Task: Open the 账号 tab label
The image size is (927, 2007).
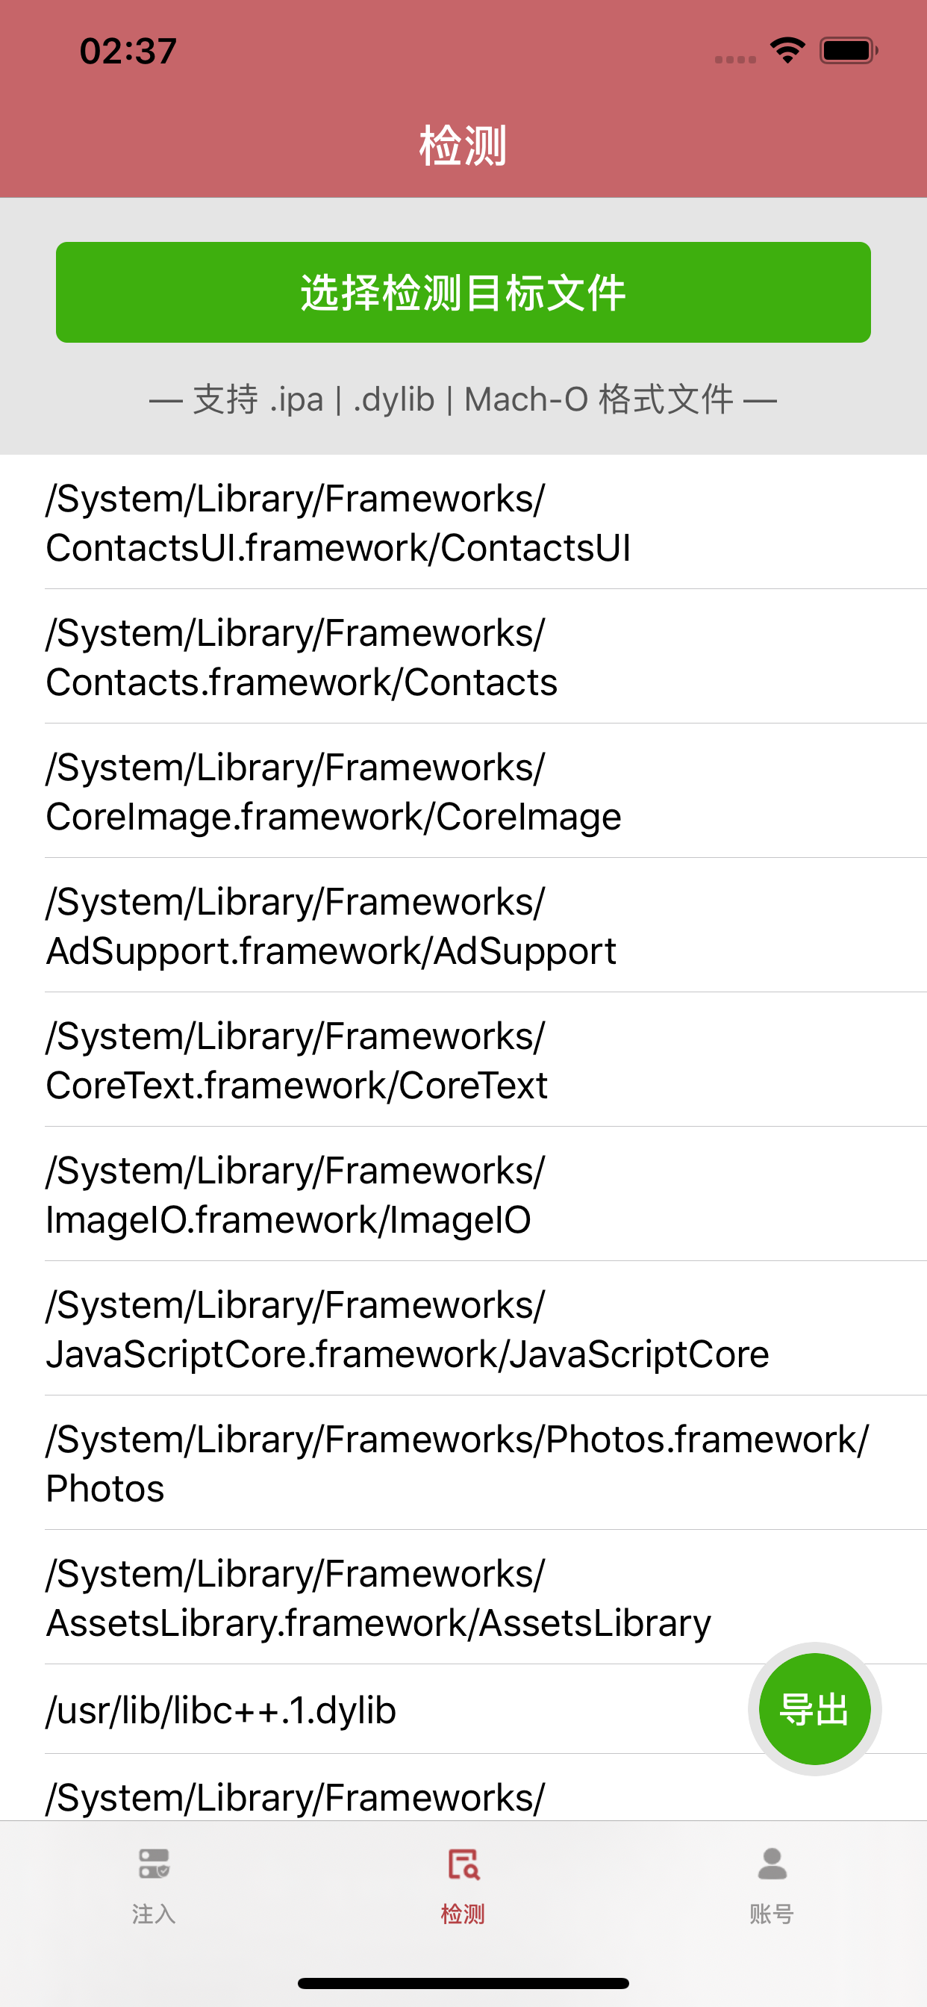Action: click(x=772, y=1914)
